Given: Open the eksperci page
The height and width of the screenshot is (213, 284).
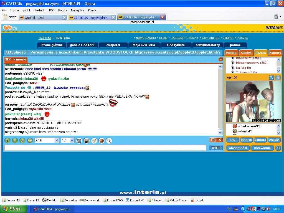Looking at the screenshot, I should coord(113,45).
